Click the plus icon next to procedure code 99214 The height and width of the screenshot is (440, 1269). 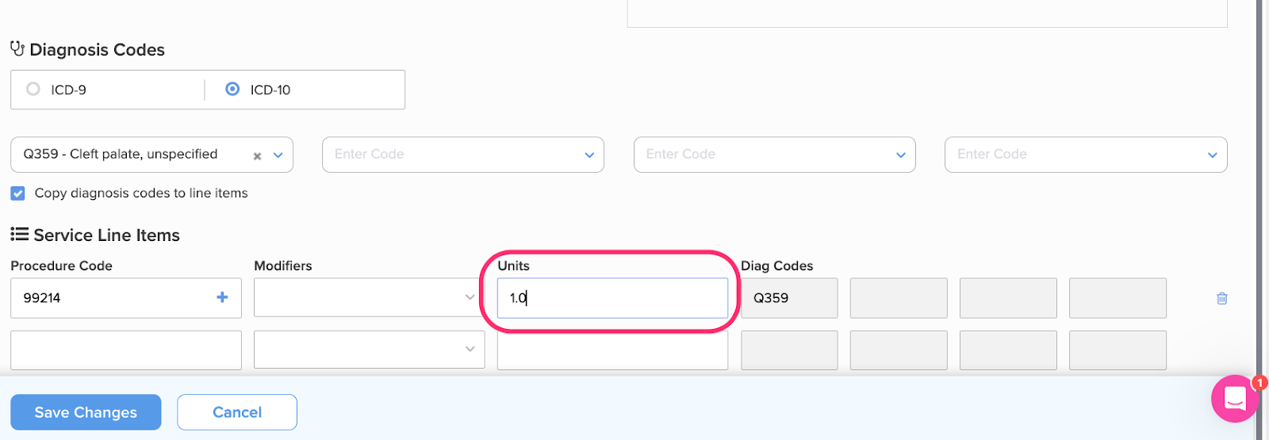click(x=222, y=297)
